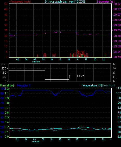Click the Barometer (in.) axis title

(x=106, y=2)
